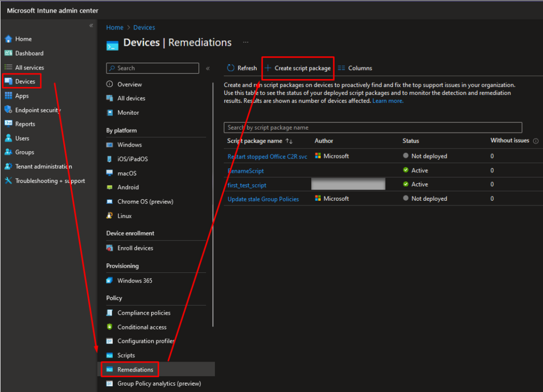Screen dimensions: 543x392
Task: Click the Linux penguin icon
Action: (x=109, y=216)
